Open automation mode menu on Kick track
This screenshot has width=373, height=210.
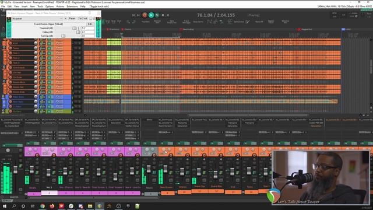click(59, 44)
